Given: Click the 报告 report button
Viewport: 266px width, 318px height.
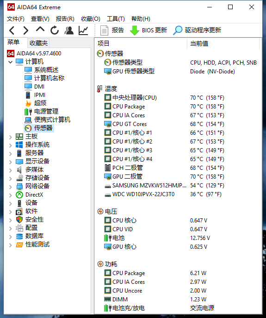Looking at the screenshot, I should click(112, 30).
